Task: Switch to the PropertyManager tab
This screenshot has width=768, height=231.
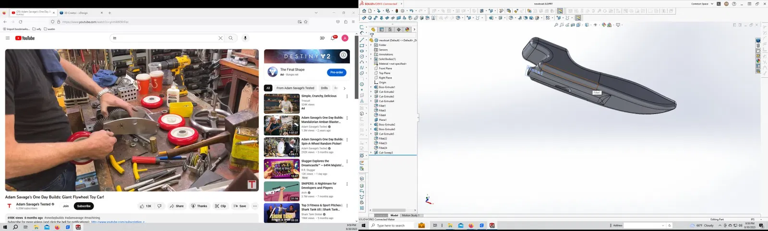Action: (x=382, y=29)
